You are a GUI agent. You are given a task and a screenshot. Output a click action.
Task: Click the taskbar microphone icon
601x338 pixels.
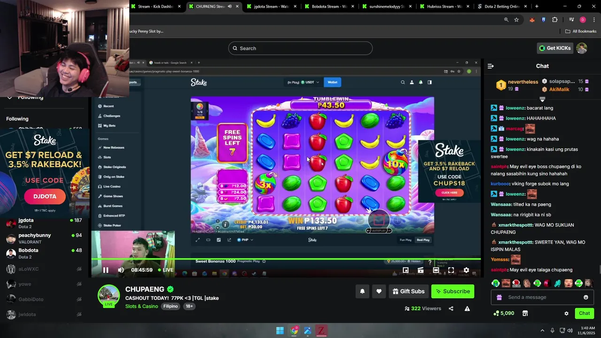[x=553, y=330]
